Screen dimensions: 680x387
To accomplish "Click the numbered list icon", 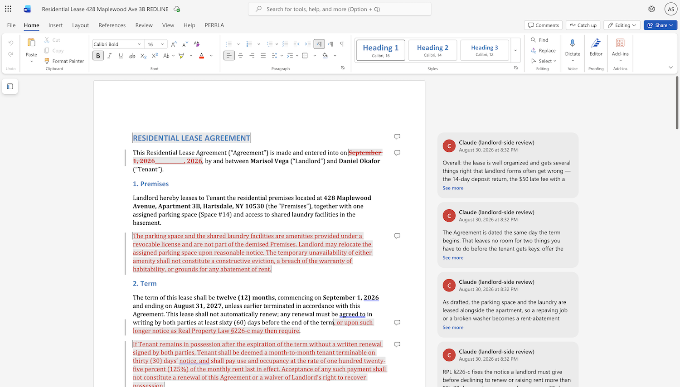I will 249,44.
